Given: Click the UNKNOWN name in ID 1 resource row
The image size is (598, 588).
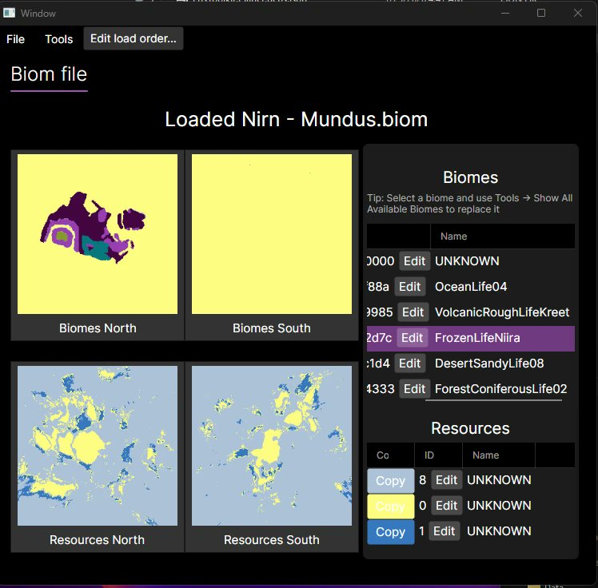Looking at the screenshot, I should (499, 530).
